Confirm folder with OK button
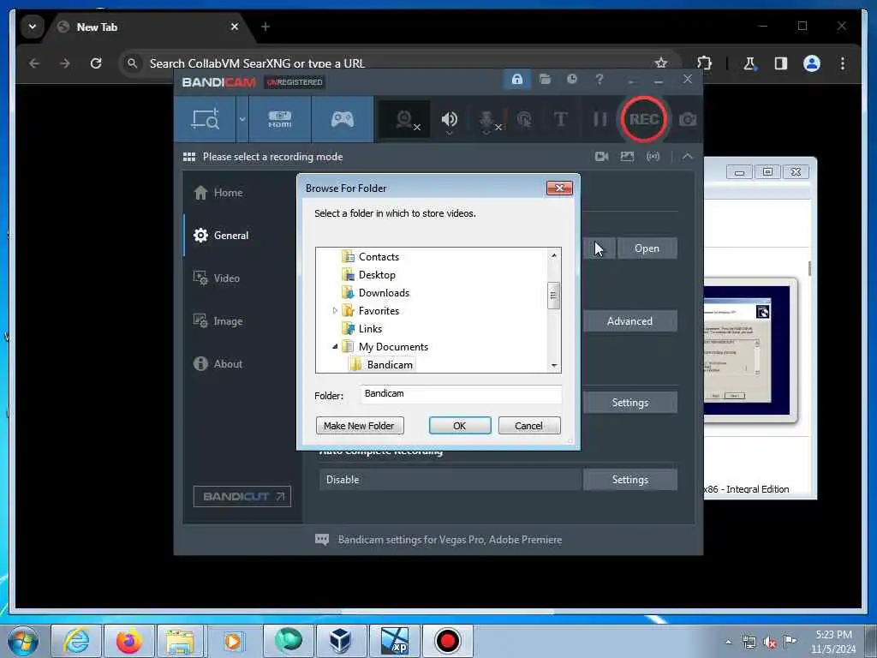 (460, 426)
